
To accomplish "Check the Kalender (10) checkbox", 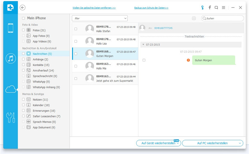I will [24, 105].
